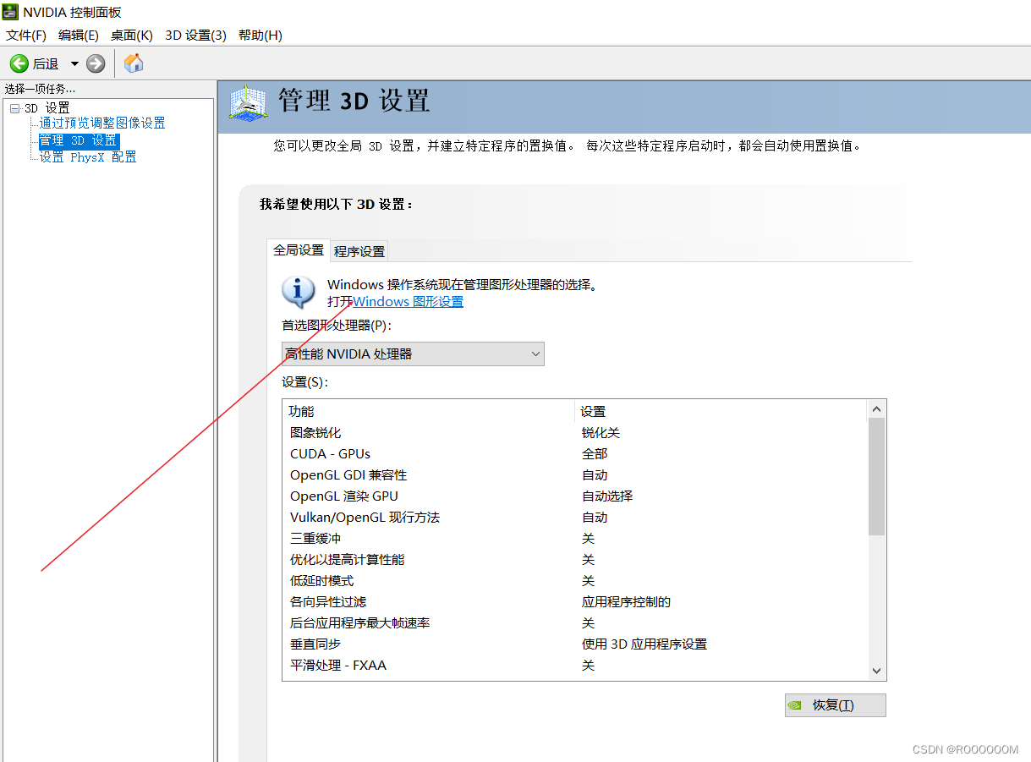Click the NVIDIA logo in title bar
This screenshot has width=1031, height=762.
pyautogui.click(x=10, y=12)
